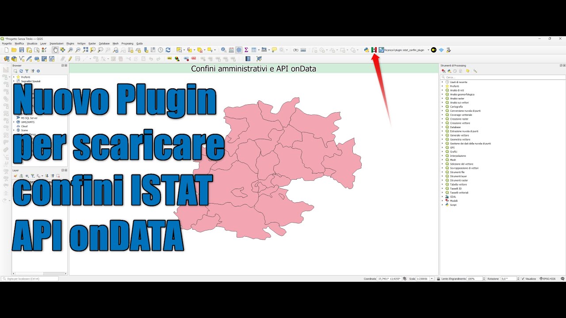Click the magnifier 100% stepper
This screenshot has height=318, width=566.
(484, 279)
